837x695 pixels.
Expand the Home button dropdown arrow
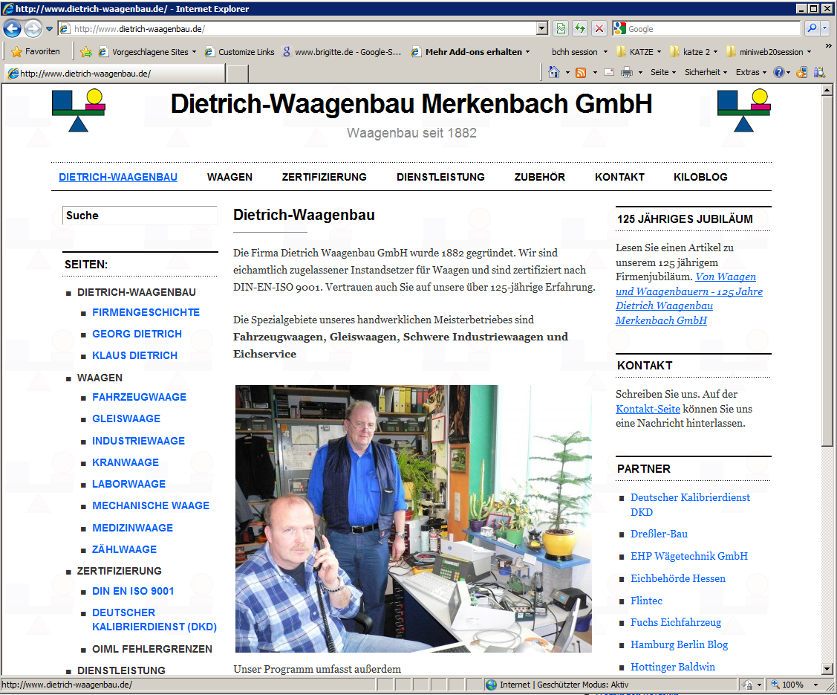(x=567, y=73)
